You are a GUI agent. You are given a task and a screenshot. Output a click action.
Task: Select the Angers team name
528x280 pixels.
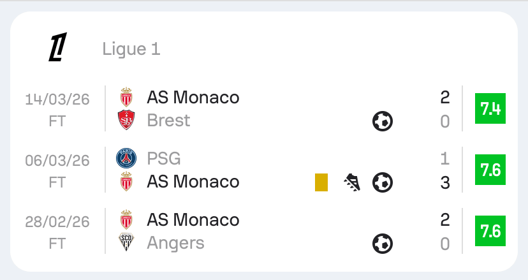(175, 243)
